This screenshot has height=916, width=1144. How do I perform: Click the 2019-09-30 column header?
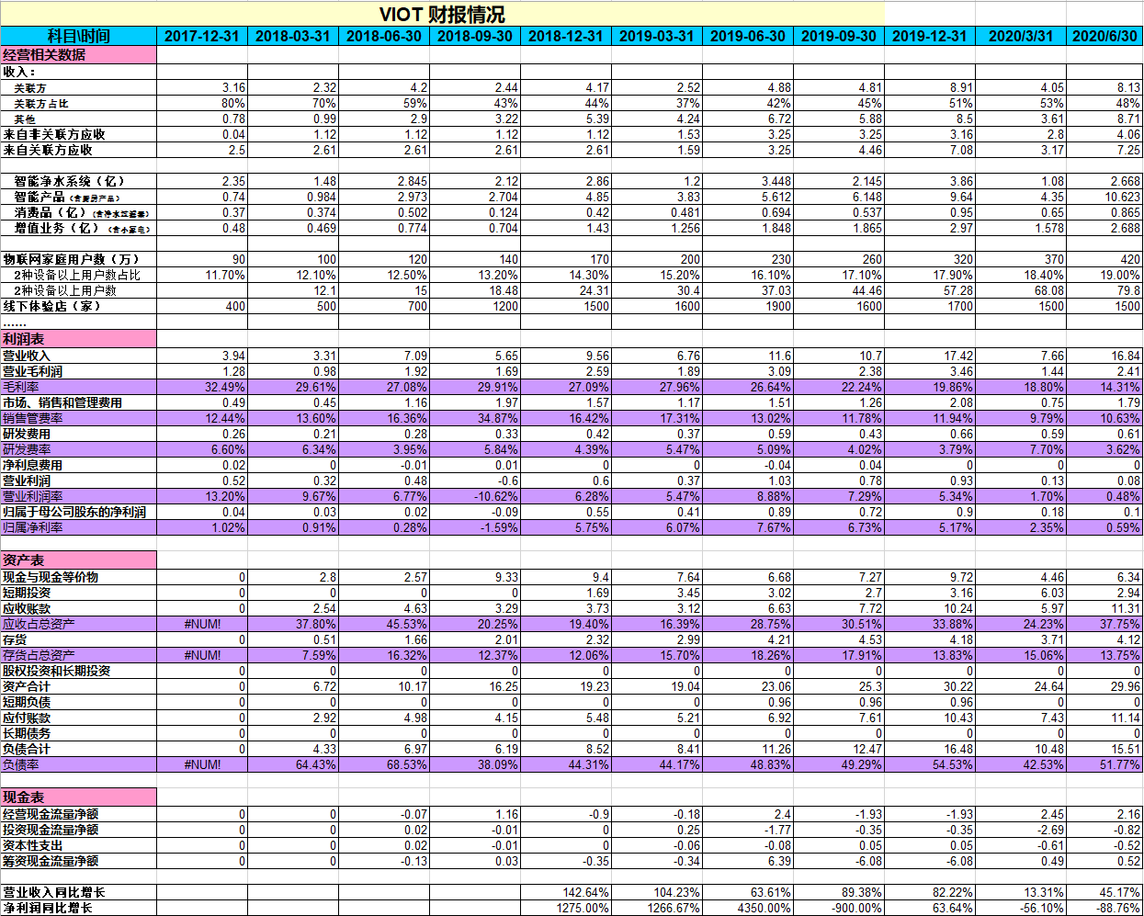(x=839, y=36)
